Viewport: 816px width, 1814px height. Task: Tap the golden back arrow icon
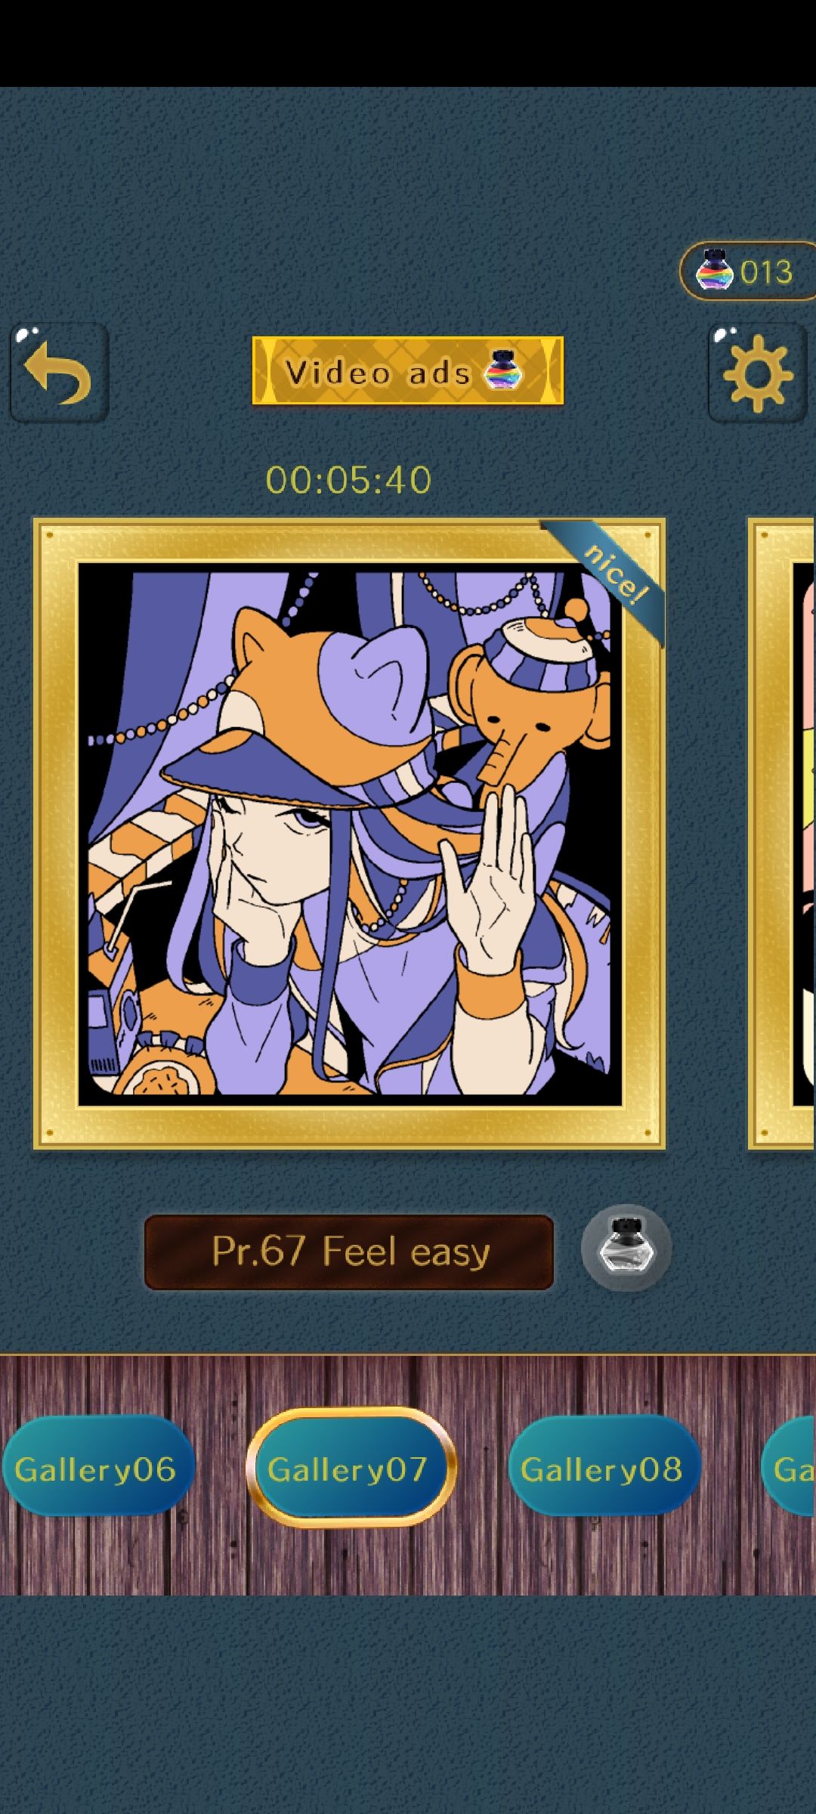[59, 372]
